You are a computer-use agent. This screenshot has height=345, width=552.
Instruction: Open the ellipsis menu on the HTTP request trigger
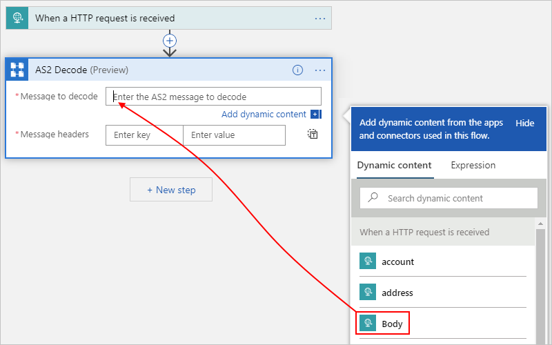pos(320,19)
